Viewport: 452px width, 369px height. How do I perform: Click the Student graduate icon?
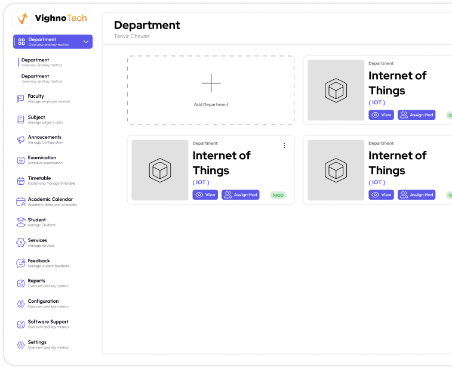[21, 222]
